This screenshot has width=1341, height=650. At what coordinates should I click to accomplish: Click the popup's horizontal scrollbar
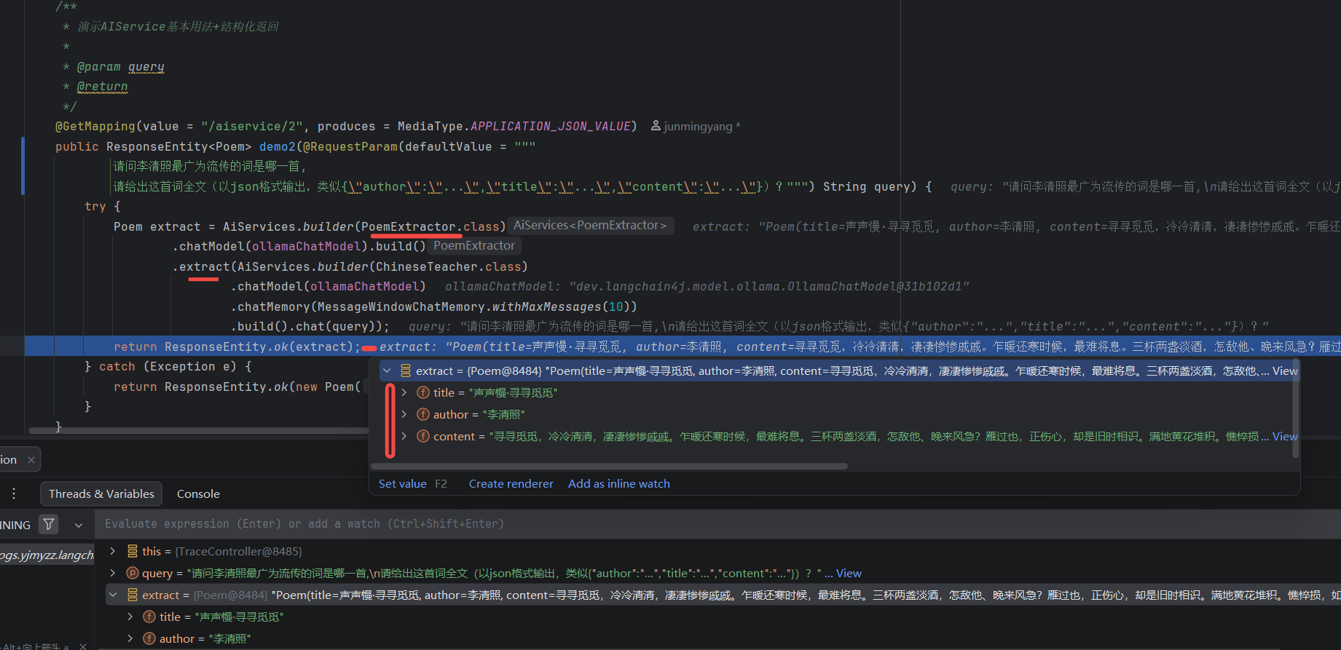click(x=609, y=466)
